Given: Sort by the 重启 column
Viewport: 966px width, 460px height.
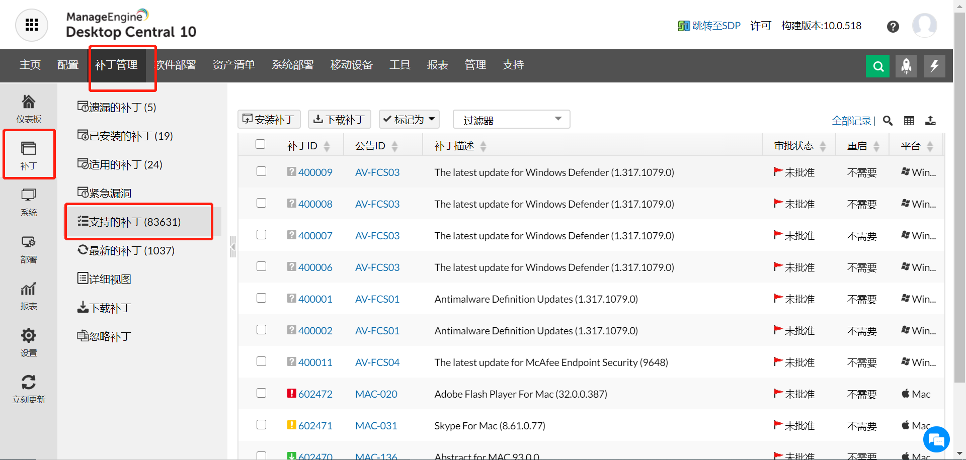Looking at the screenshot, I should click(876, 146).
